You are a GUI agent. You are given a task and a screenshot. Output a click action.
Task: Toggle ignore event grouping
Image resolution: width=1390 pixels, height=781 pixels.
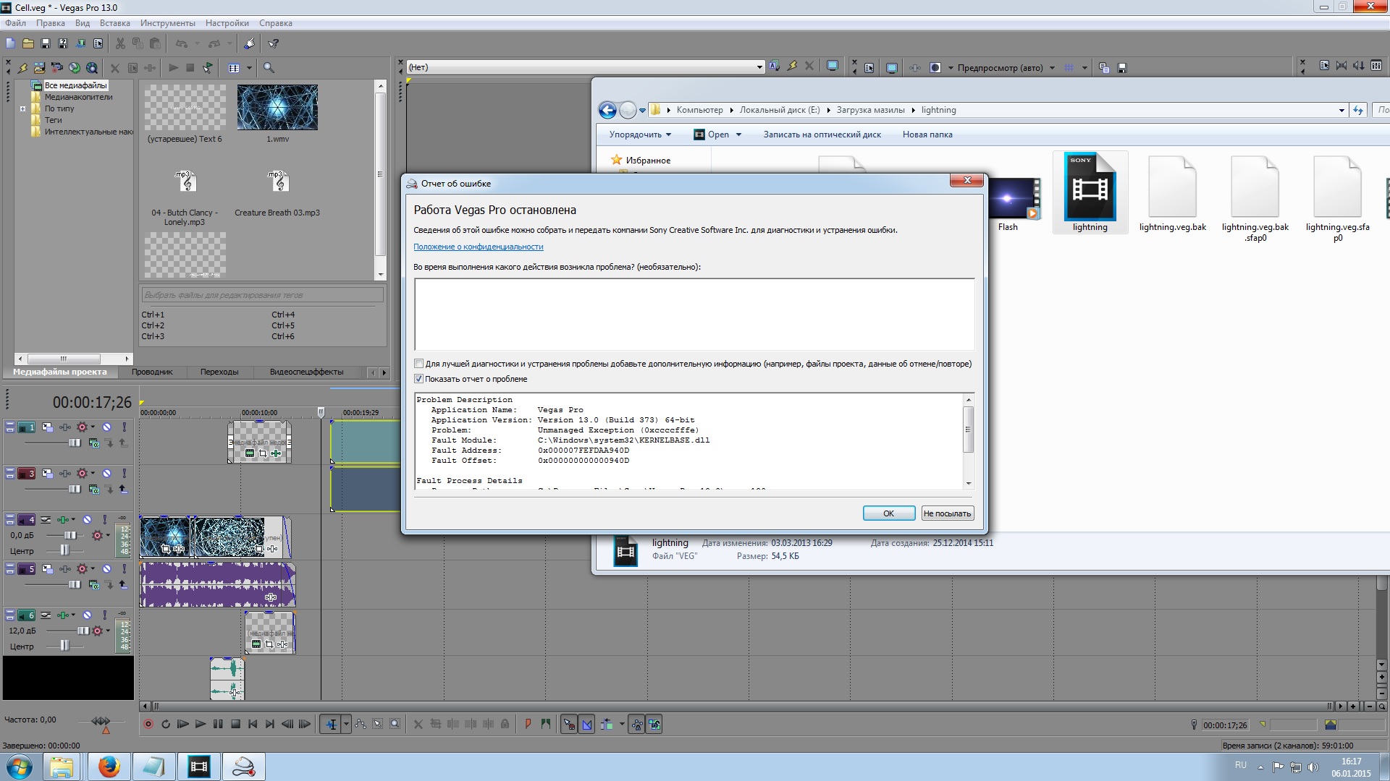coord(654,725)
